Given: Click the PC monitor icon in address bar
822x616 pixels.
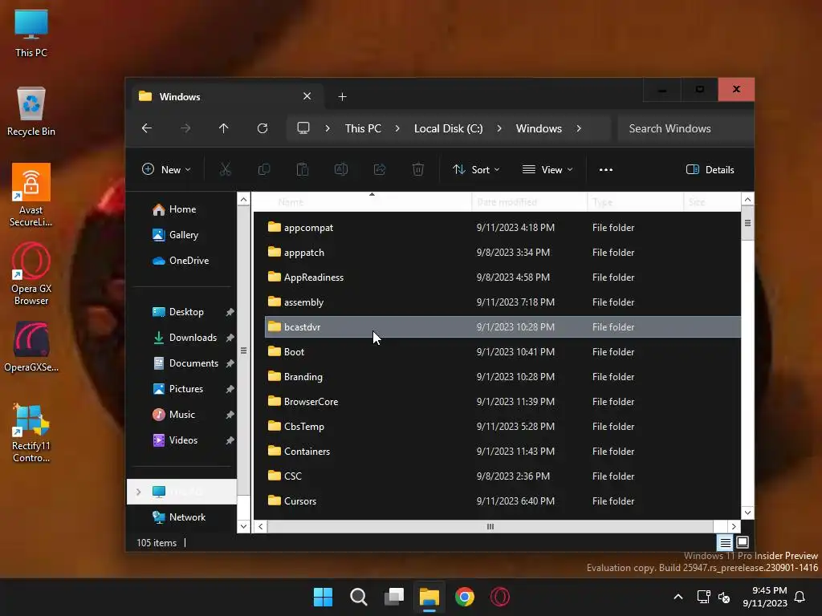Looking at the screenshot, I should click(x=303, y=128).
